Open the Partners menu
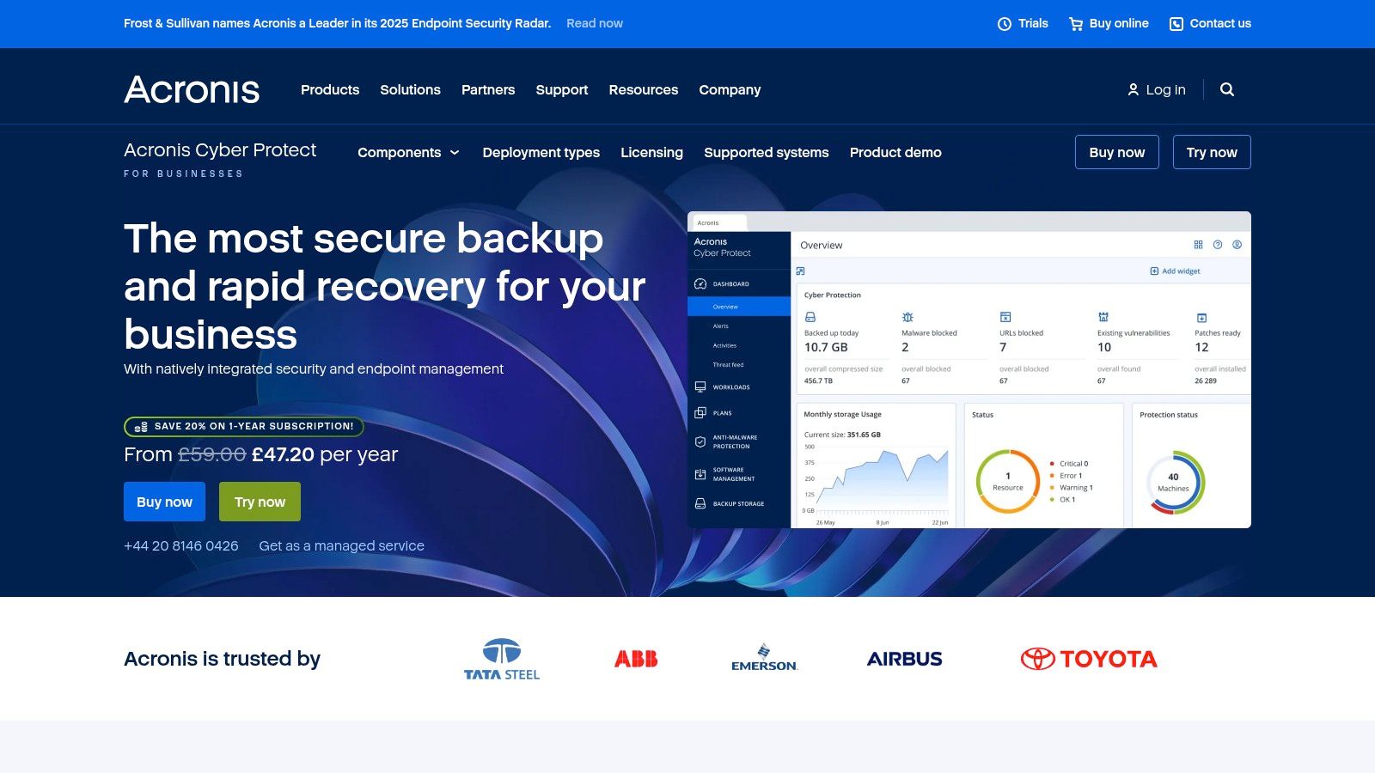This screenshot has height=773, width=1375. point(488,89)
